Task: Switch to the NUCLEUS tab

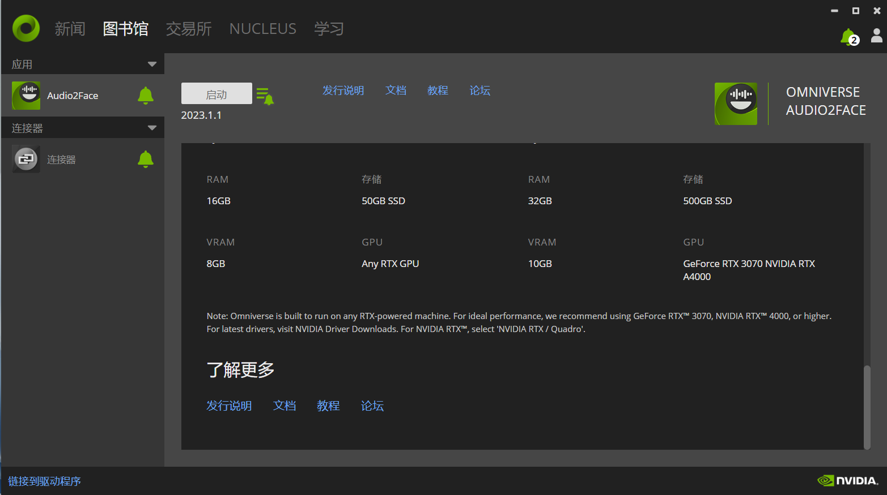Action: click(263, 29)
